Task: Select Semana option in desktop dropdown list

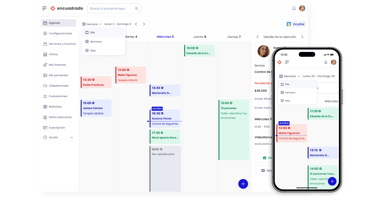Action: pos(103,42)
